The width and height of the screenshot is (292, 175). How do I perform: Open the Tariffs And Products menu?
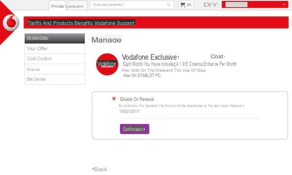(x=50, y=23)
